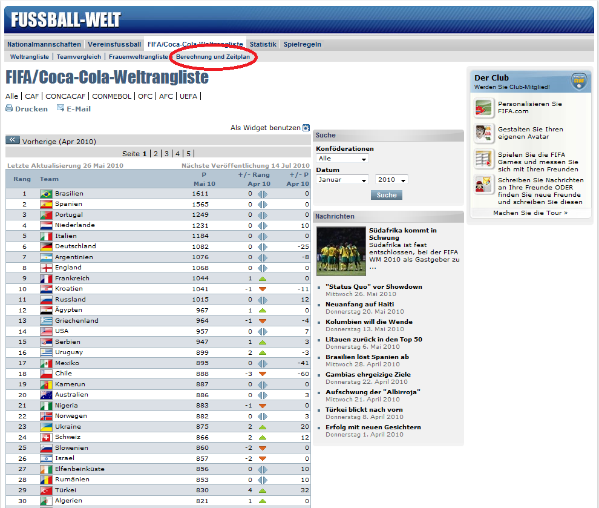Click the Türkei flag icon

46,490
